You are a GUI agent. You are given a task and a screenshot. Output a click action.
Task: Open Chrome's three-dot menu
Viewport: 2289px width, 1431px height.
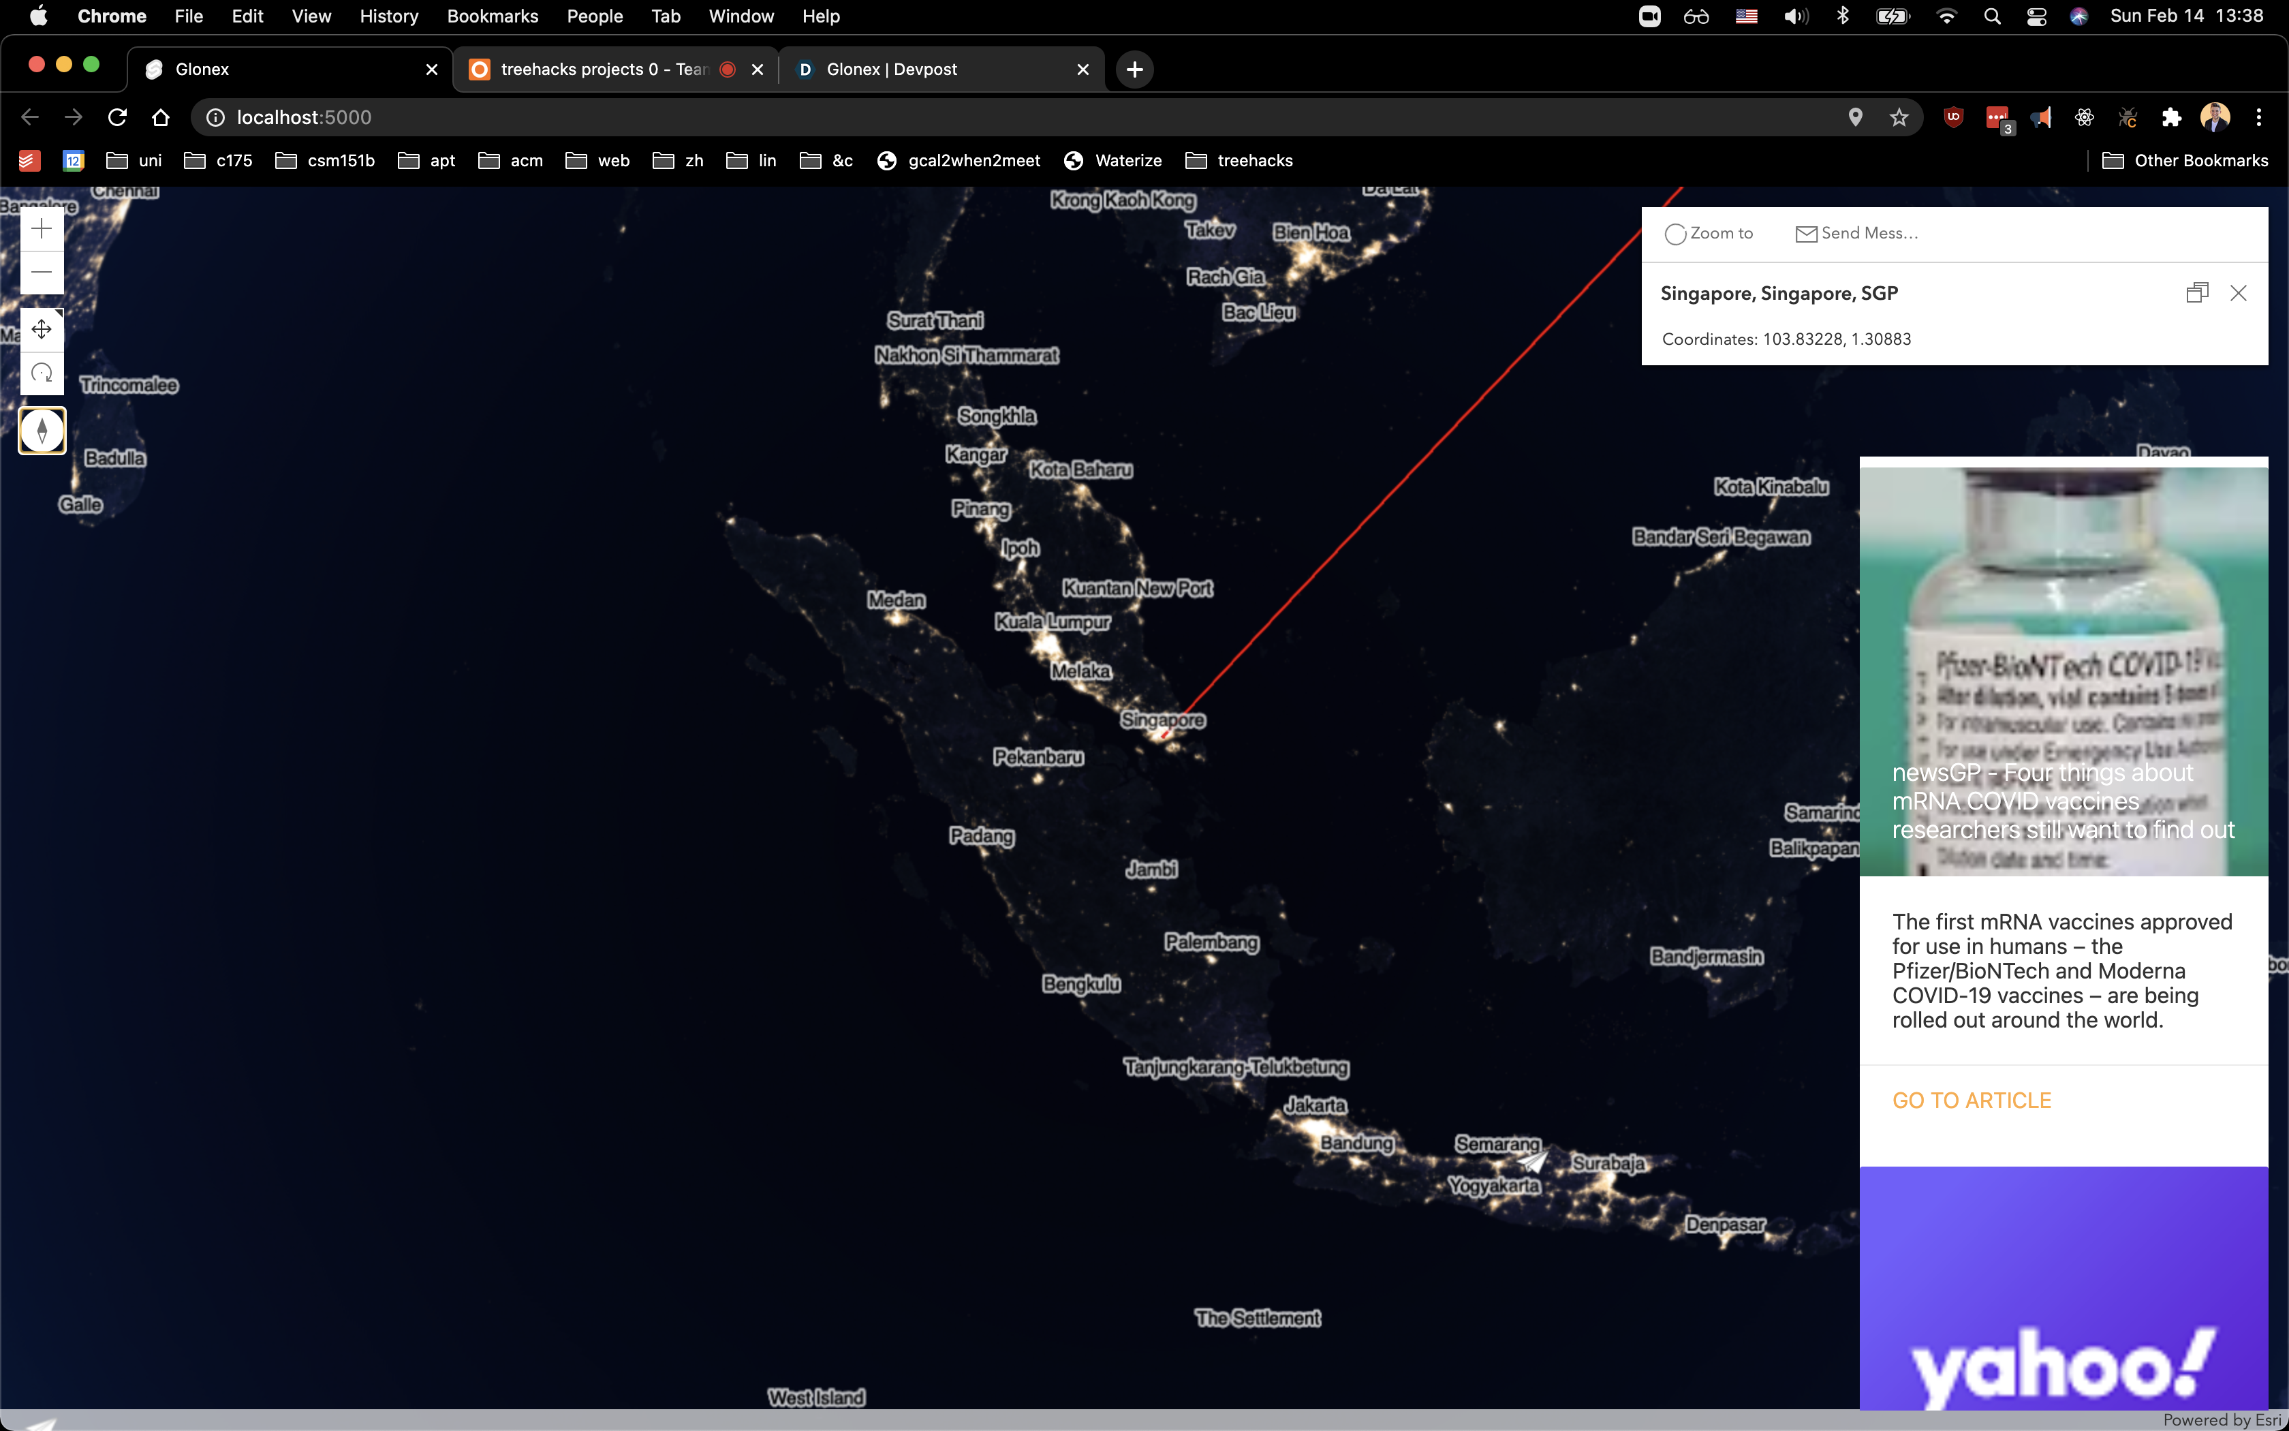(x=2259, y=117)
